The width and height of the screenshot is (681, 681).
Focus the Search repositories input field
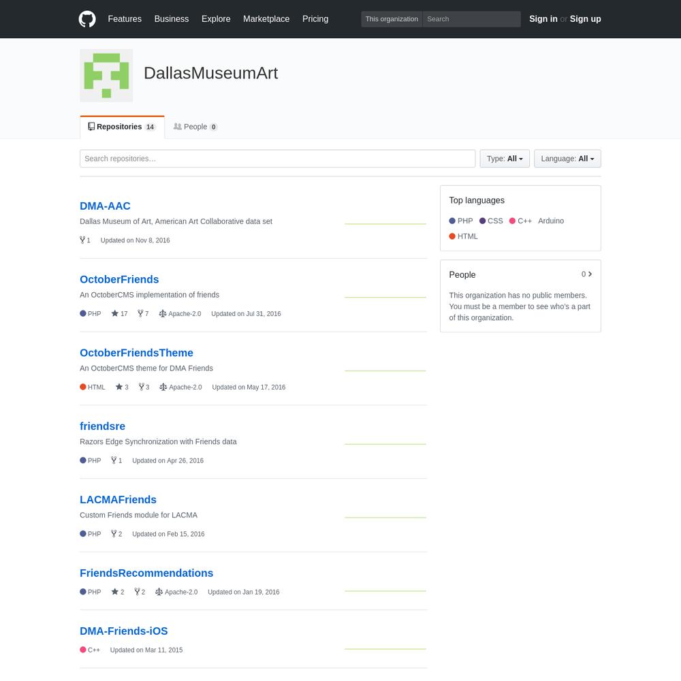click(x=278, y=159)
